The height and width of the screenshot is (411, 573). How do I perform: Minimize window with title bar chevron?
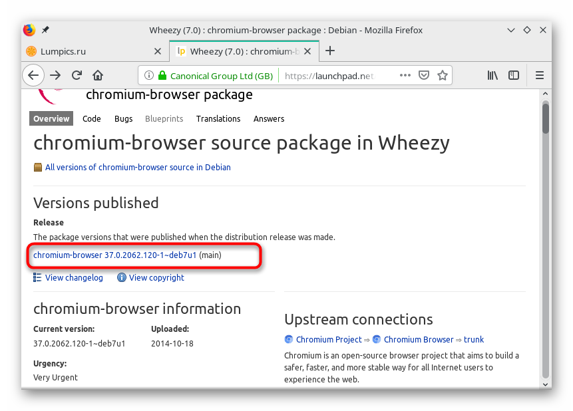point(511,30)
